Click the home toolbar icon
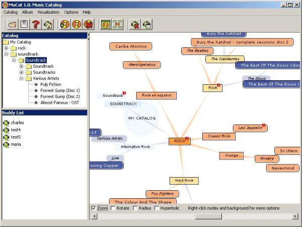 [x=48, y=25]
